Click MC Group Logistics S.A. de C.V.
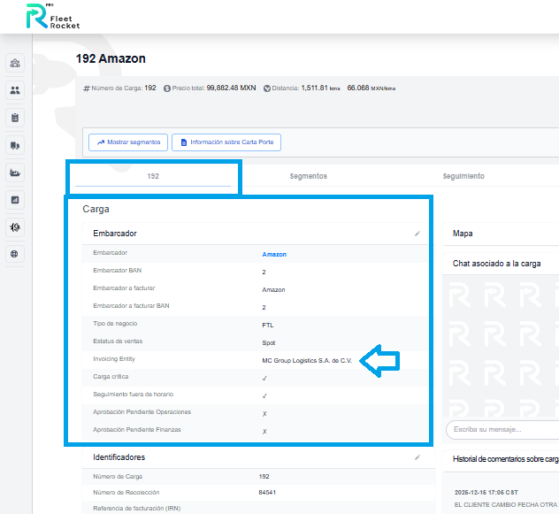Viewport: 559px width, 514px height. [307, 361]
